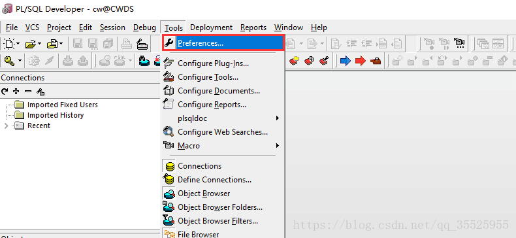Viewport: 516px width, 238px height.
Task: Click the blue right arrow toolbar icon
Action: click(x=346, y=61)
